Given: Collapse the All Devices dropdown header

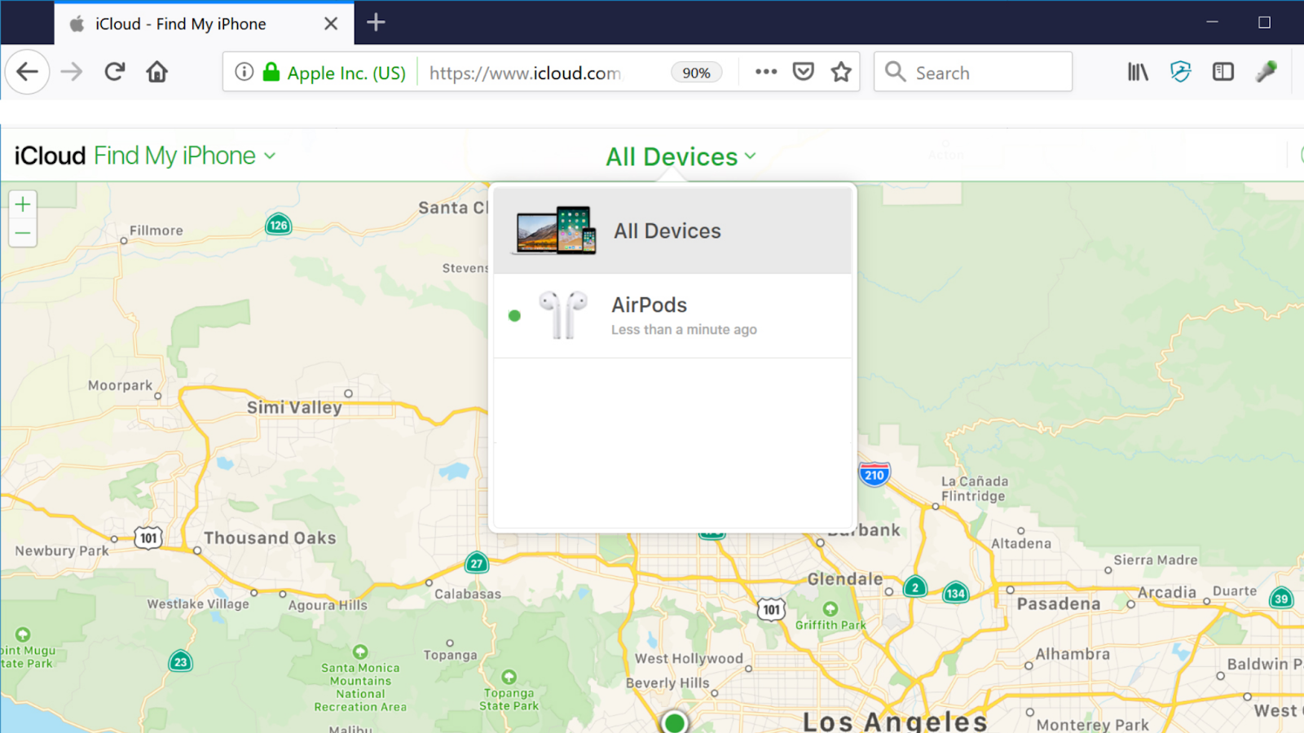Looking at the screenshot, I should point(681,156).
